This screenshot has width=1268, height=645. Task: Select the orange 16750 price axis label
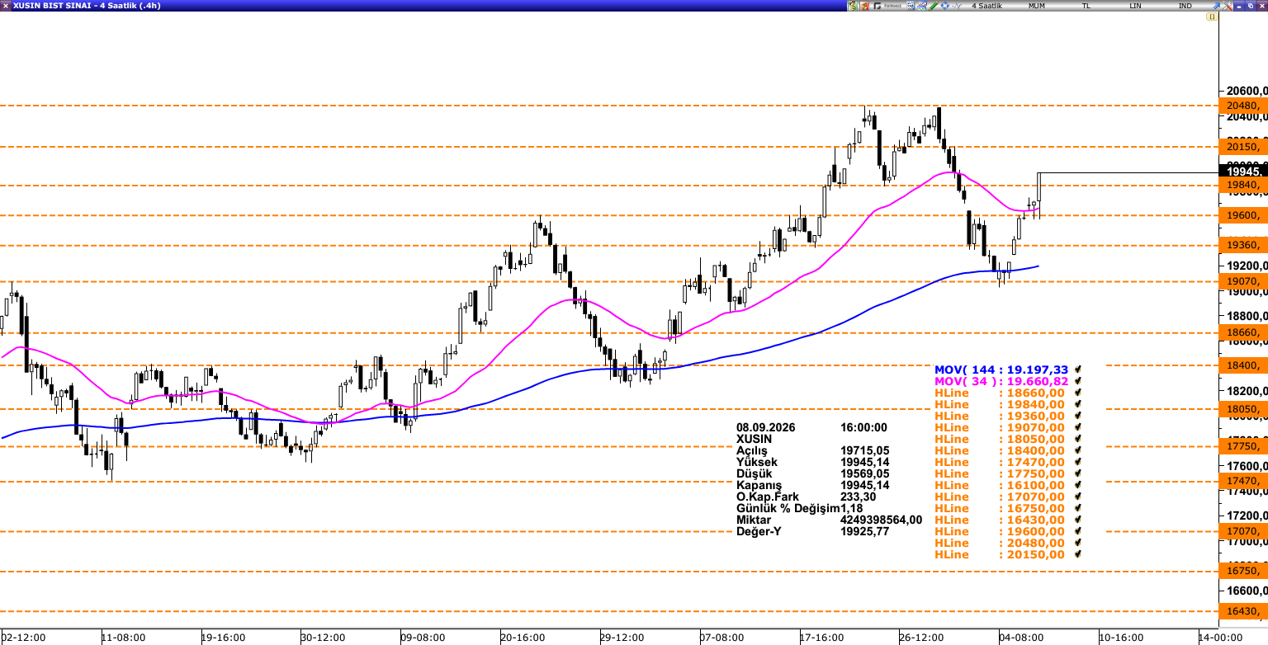tap(1243, 571)
